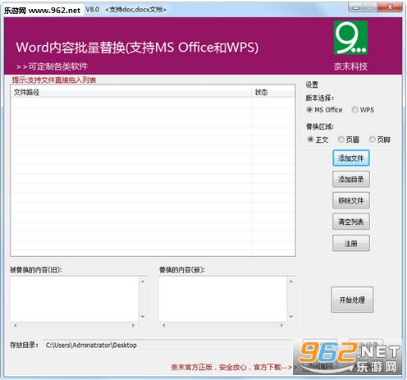
Task: Click right arrow of new-content horizontal scrollbar
Action: (281, 326)
